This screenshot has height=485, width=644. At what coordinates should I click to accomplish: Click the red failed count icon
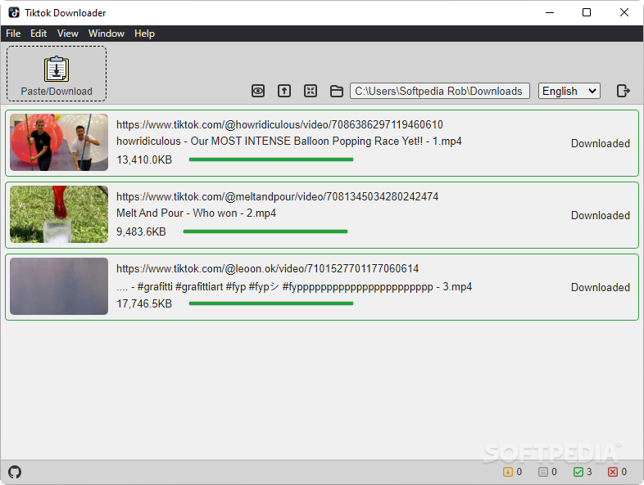[613, 472]
